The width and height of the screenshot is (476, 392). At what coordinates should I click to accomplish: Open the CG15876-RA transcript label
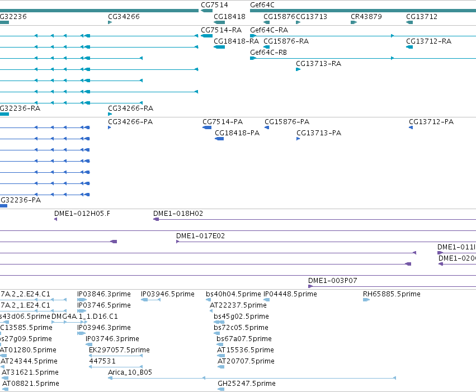[286, 41]
